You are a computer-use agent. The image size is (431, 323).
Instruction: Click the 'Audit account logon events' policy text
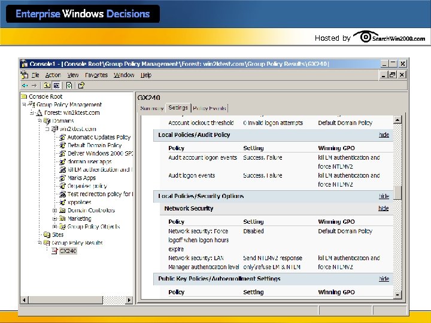(x=202, y=157)
